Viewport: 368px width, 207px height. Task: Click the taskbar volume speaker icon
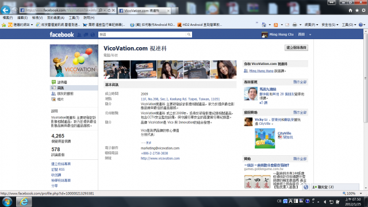click(325, 202)
